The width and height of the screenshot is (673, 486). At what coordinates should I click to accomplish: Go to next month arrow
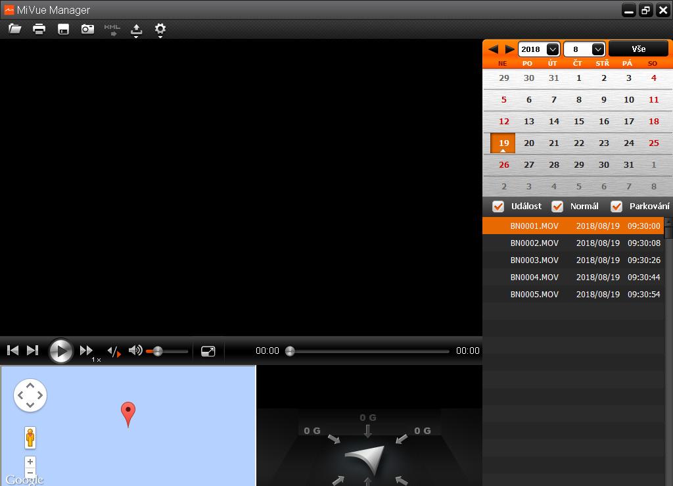pos(509,49)
